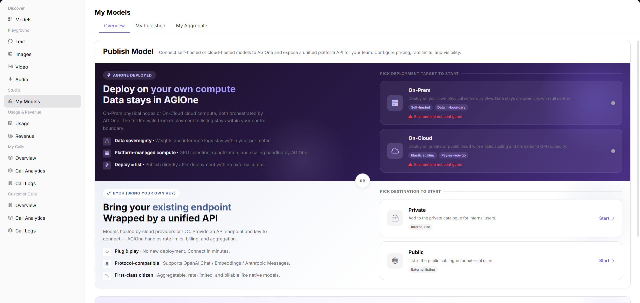The image size is (640, 303).
Task: Click the Video playground icon
Action: tap(10, 67)
